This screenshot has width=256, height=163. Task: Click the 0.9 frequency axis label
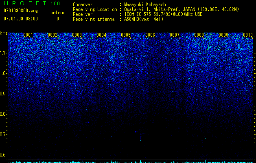pos(3,94)
